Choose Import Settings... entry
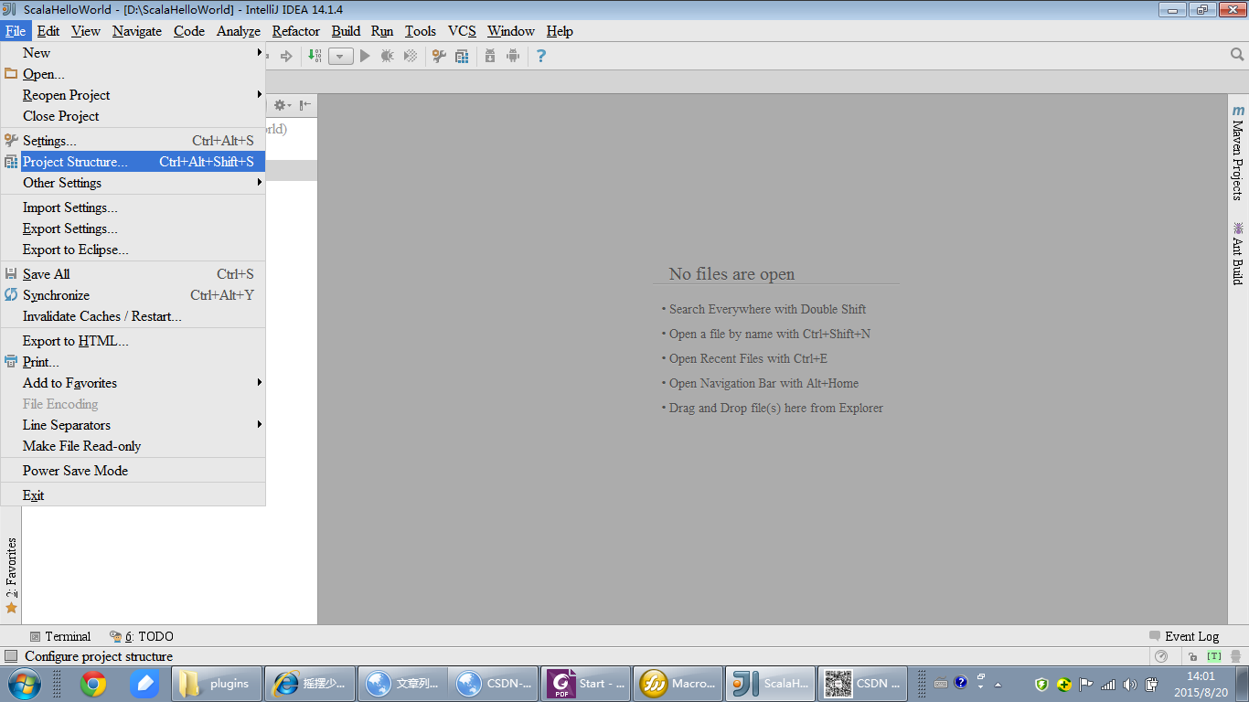This screenshot has width=1249, height=702. [x=133, y=207]
